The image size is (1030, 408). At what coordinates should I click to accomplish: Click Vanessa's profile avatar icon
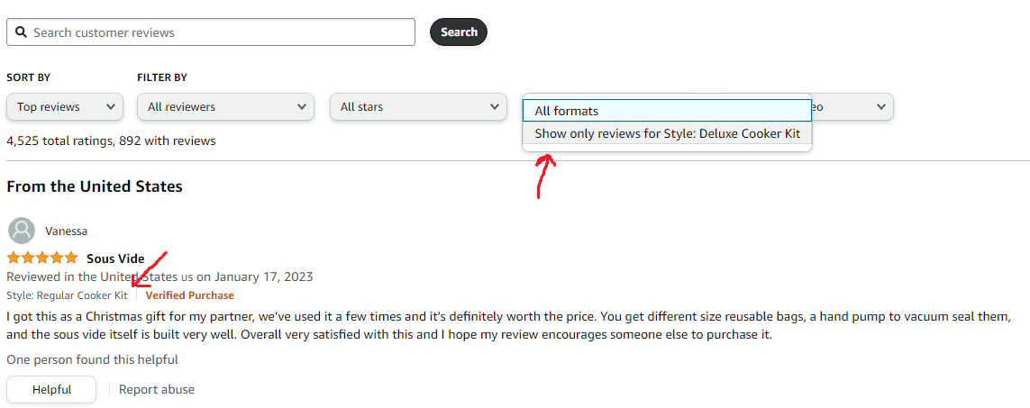coord(21,231)
